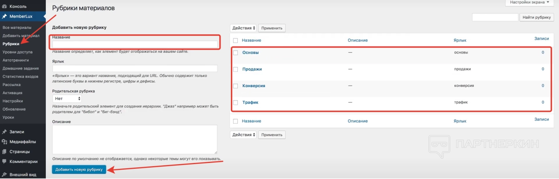Expand the Настройки экрана panel
559x179 pixels.
[530, 2]
